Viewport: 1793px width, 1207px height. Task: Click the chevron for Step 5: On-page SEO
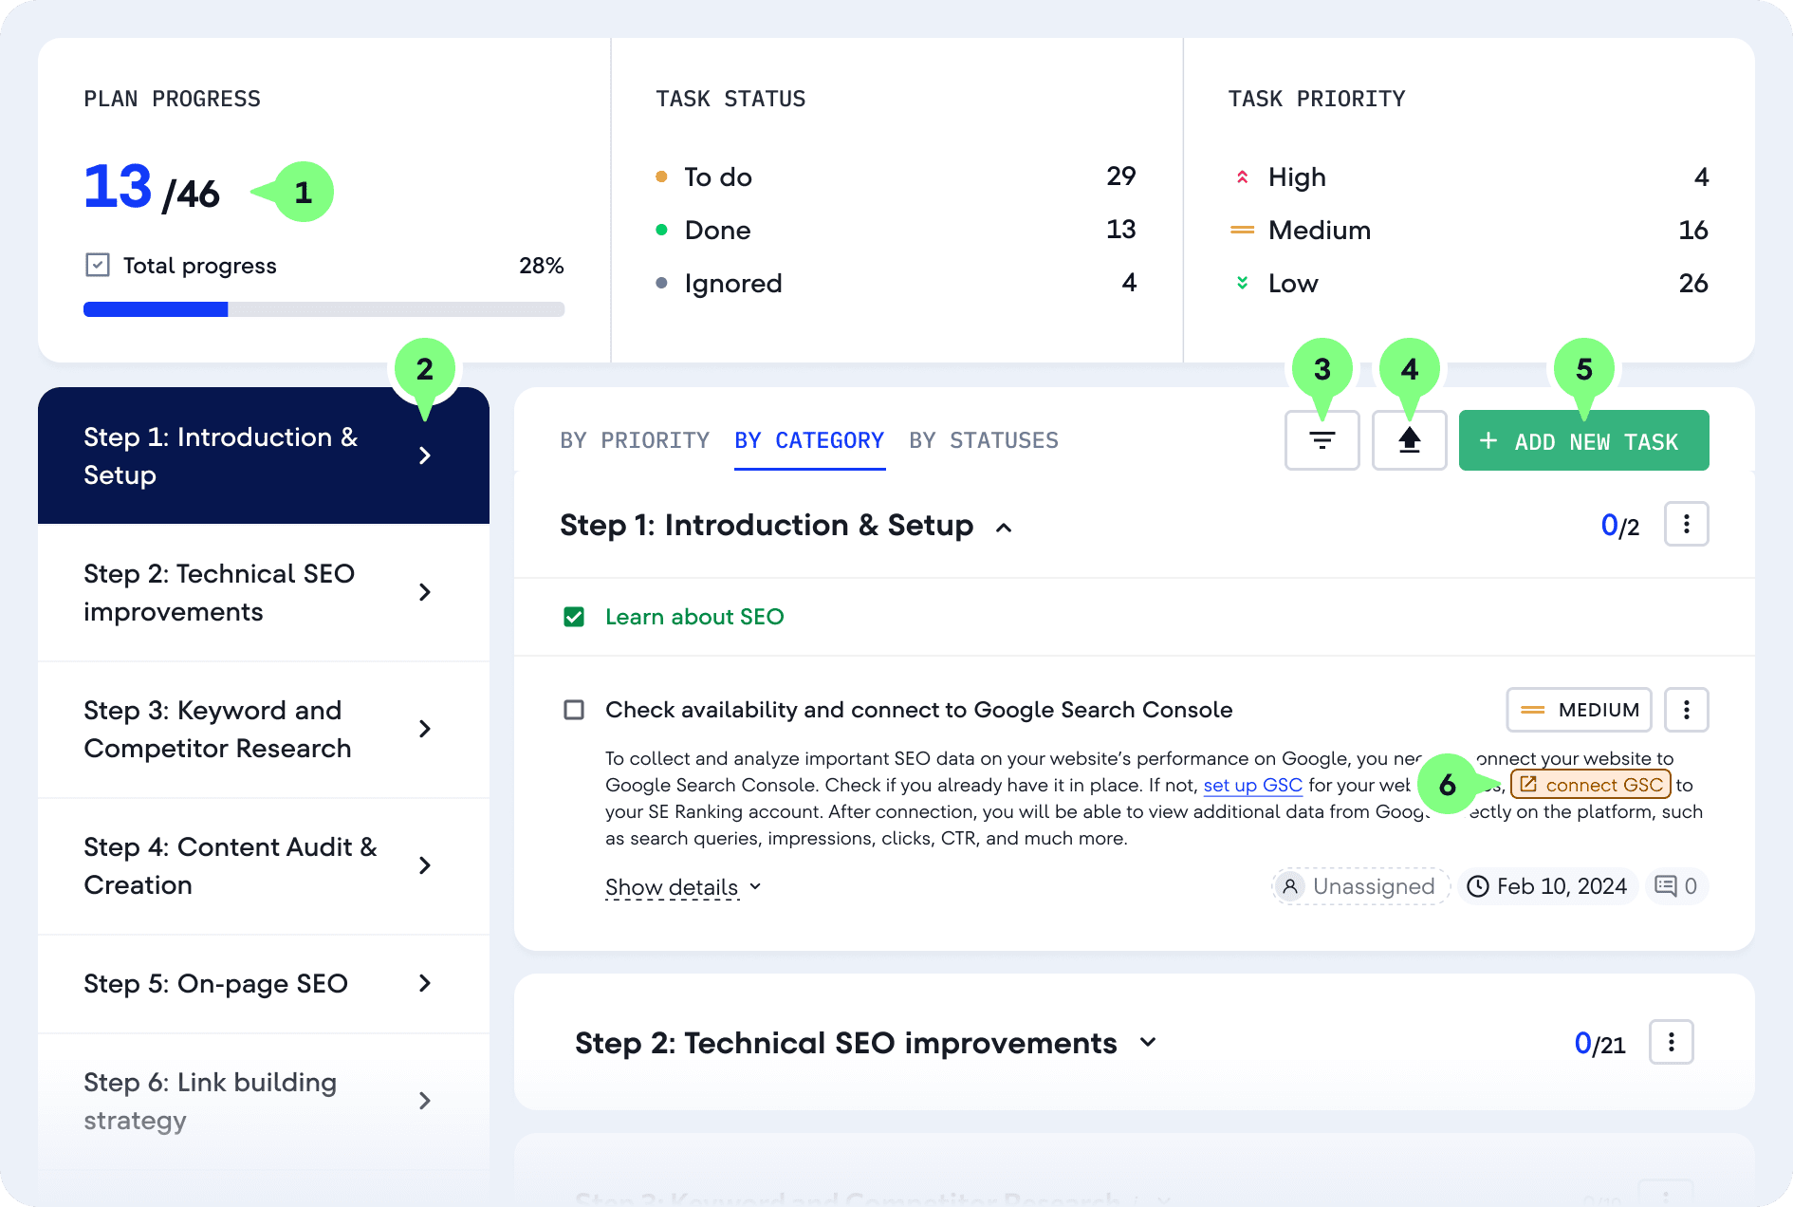pyautogui.click(x=425, y=983)
